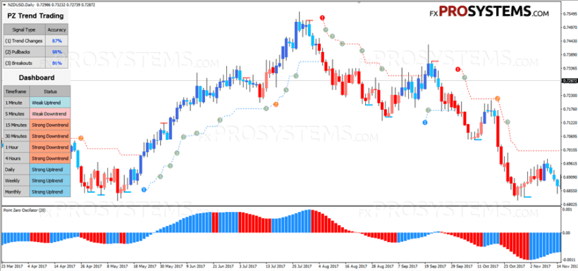Click the Weak Downtrend status for 5 Minutes
578x271 pixels.
point(49,114)
